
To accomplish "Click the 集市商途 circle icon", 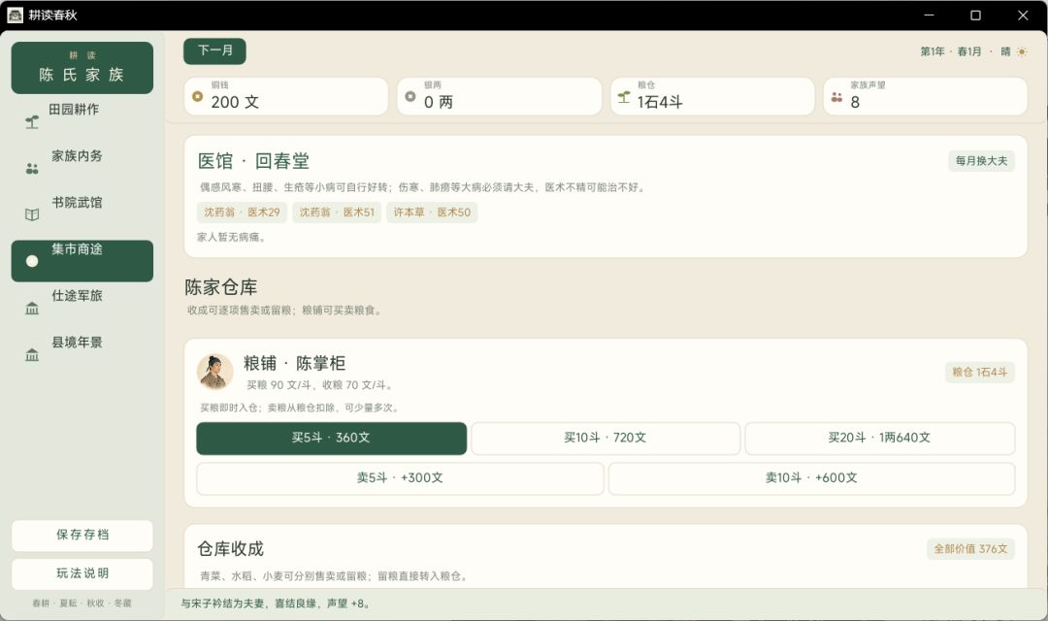I will 31,261.
